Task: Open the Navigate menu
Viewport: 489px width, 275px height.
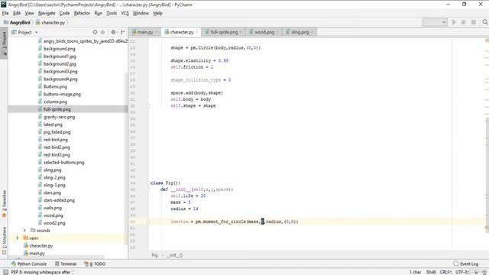Action: pos(47,13)
